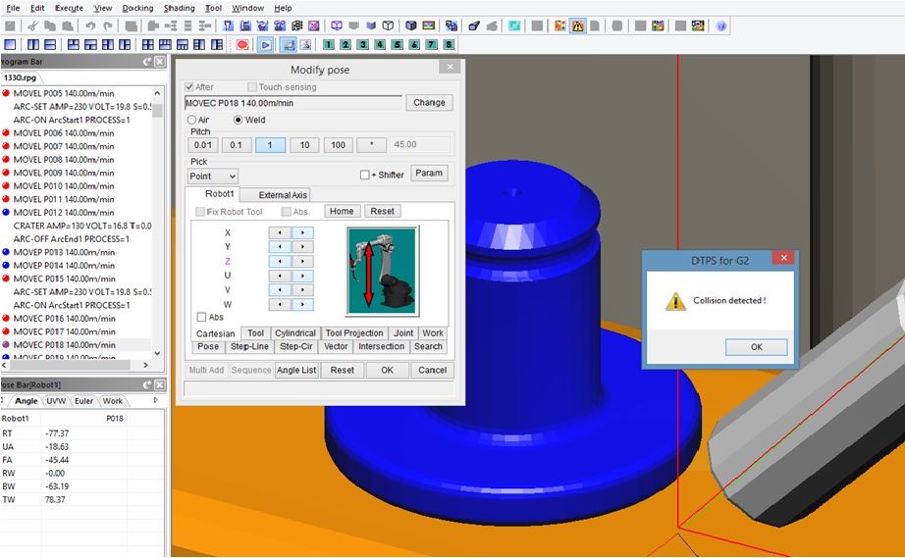Set pitch to 10
Viewport: 905px width, 558px height.
coord(304,145)
